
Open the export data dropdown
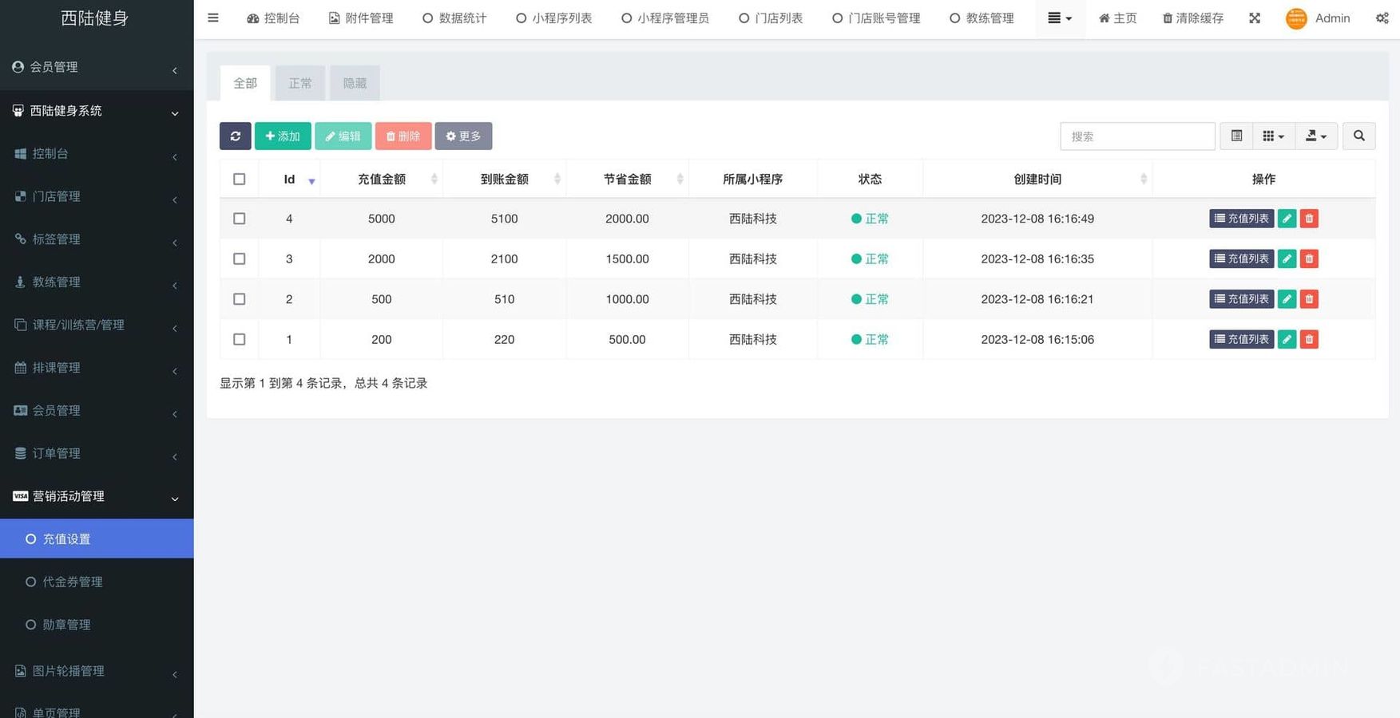click(1315, 136)
